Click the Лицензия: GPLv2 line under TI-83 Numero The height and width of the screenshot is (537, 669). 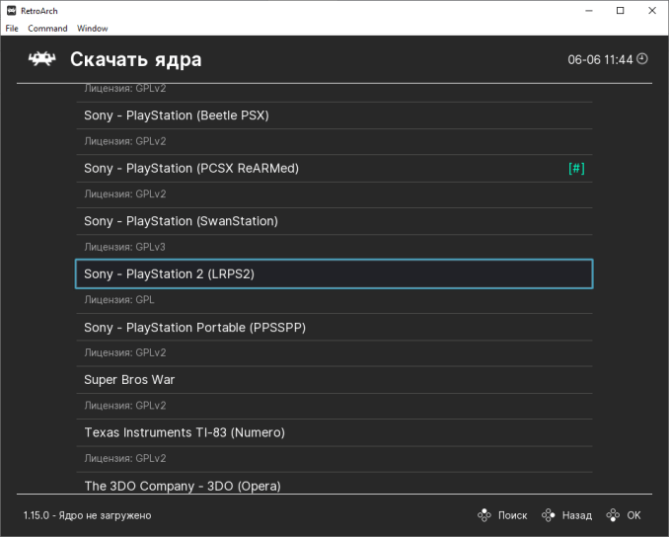pos(125,458)
